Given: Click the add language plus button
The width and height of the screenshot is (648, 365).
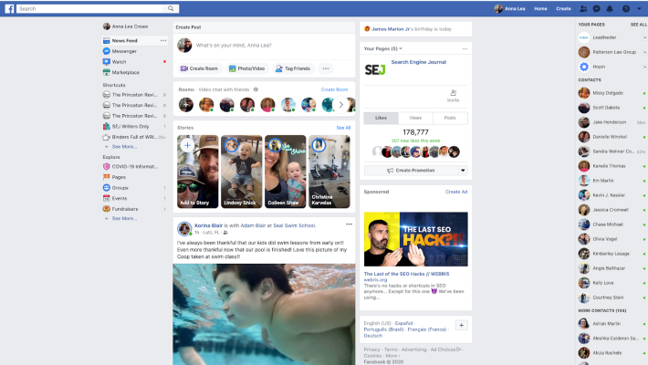Looking at the screenshot, I should click(461, 325).
